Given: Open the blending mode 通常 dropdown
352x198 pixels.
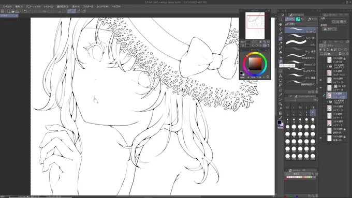Looking at the screenshot, I should click(x=330, y=45).
